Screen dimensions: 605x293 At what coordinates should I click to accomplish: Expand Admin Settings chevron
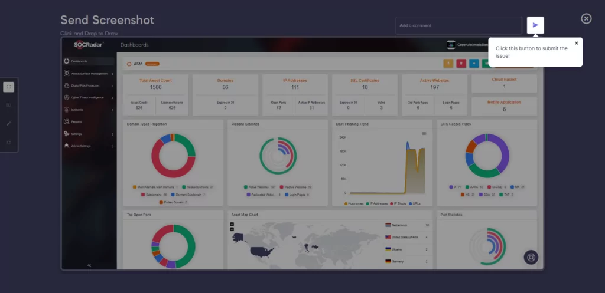113,146
